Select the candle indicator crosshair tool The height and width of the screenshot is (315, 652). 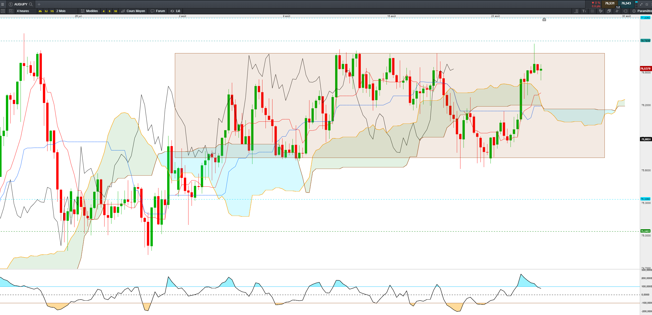click(617, 11)
